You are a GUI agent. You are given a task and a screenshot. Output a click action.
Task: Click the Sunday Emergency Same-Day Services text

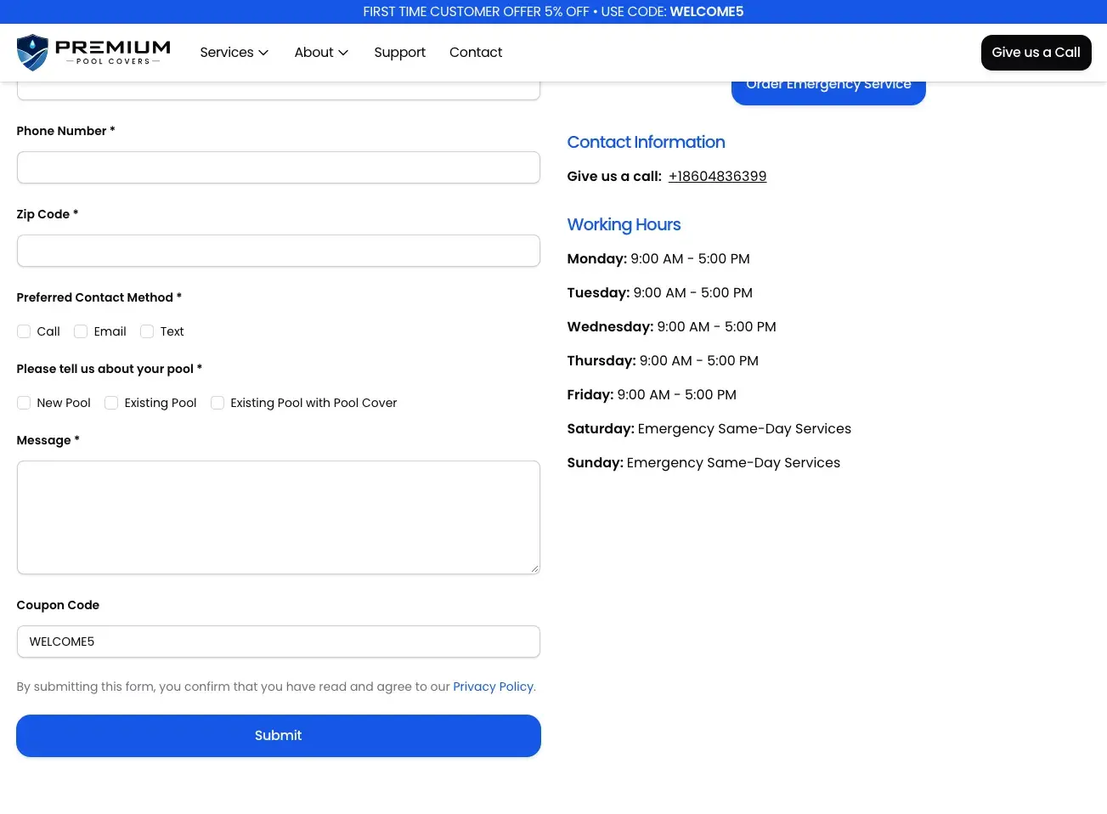coord(703,463)
